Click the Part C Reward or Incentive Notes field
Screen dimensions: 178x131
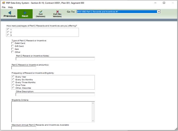tap(55, 59)
